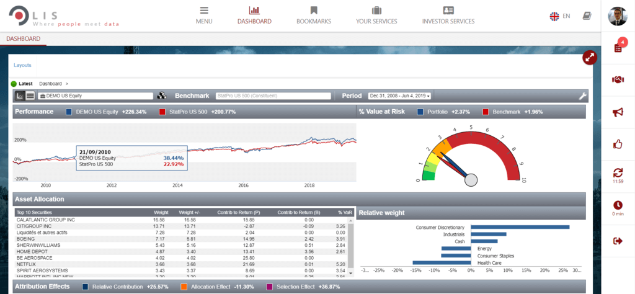Click Industrials bar in Relative weight chart
Image resolution: width=635 pixels, height=294 pixels.
pos(489,234)
